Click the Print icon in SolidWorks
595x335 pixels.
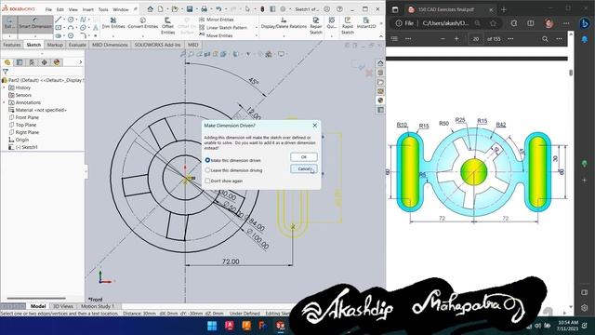pyautogui.click(x=205, y=9)
